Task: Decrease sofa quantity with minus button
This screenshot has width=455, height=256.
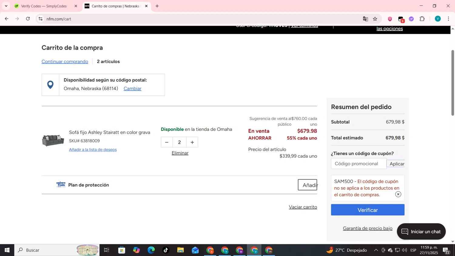Action: [x=167, y=142]
